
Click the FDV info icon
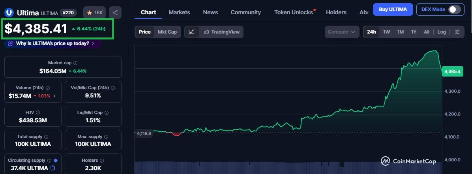point(38,112)
